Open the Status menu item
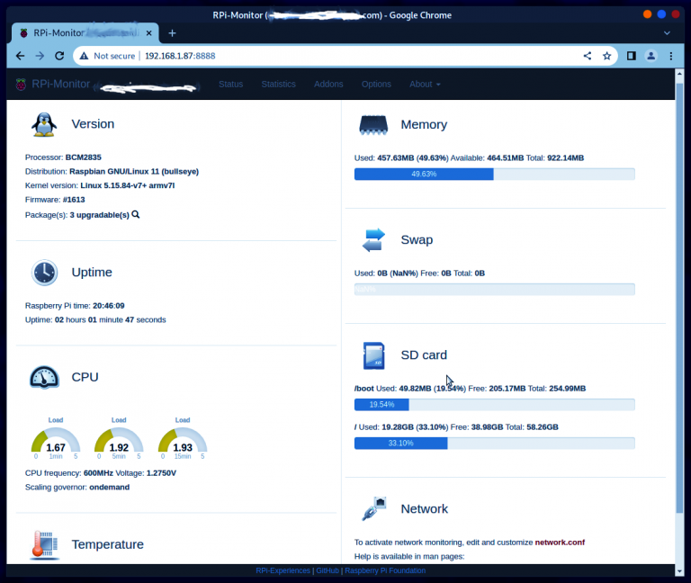Image resolution: width=691 pixels, height=583 pixels. click(x=231, y=85)
